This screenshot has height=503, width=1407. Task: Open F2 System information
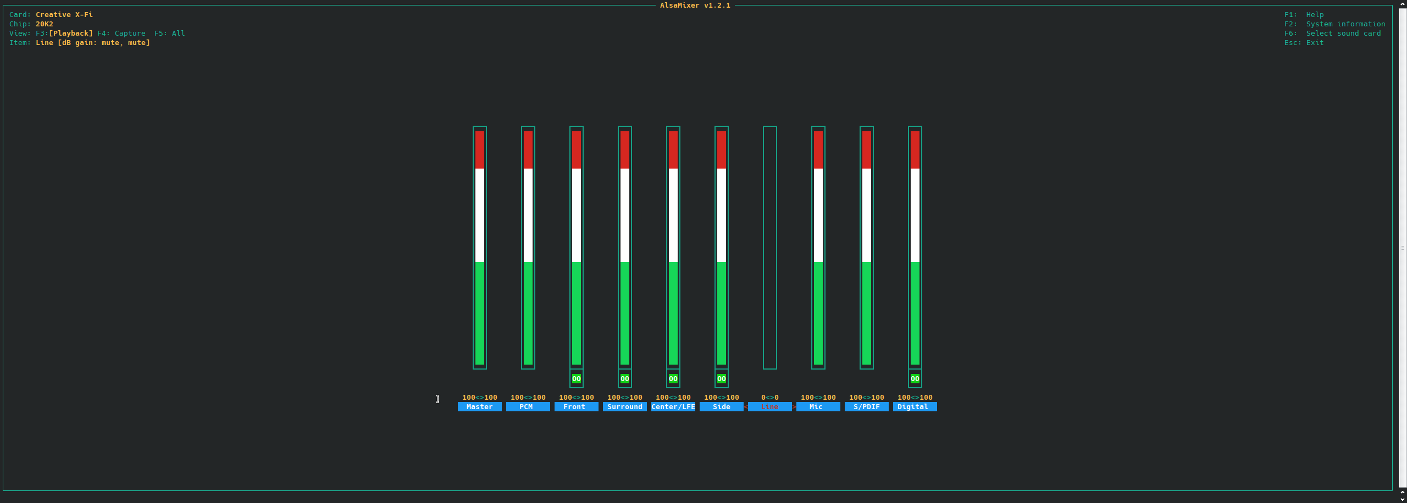(x=1334, y=24)
